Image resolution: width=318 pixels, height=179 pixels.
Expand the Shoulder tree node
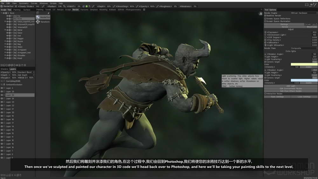(5, 55)
